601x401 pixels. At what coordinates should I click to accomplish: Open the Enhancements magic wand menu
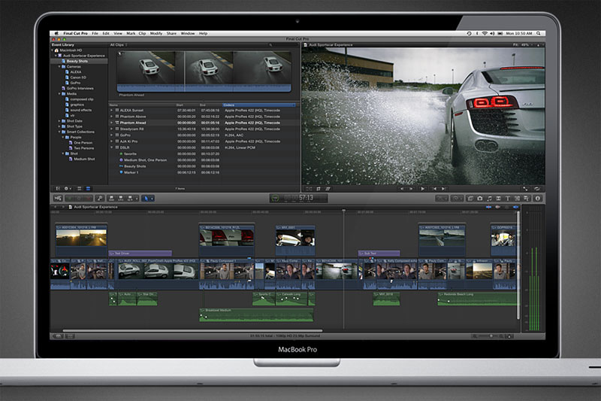442,199
